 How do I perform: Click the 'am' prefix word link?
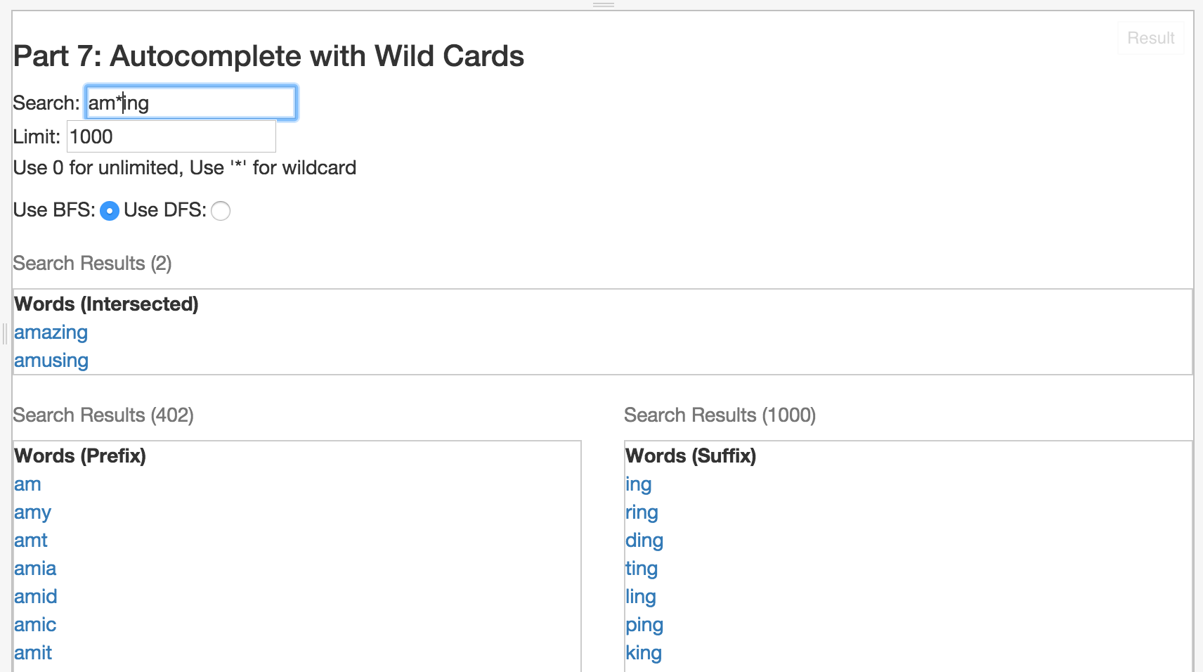pyautogui.click(x=27, y=484)
